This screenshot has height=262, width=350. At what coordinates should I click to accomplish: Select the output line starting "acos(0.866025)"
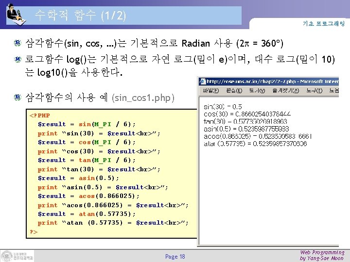pyautogui.click(x=258, y=136)
